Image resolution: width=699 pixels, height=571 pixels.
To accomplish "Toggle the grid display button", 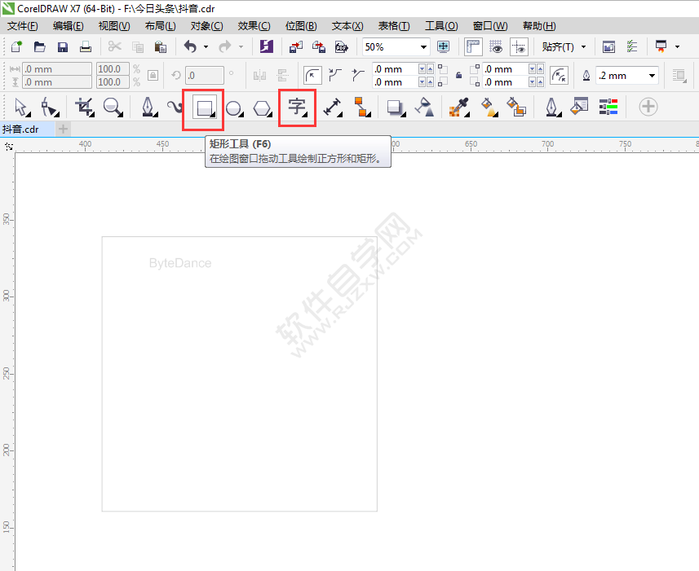I will pos(495,47).
